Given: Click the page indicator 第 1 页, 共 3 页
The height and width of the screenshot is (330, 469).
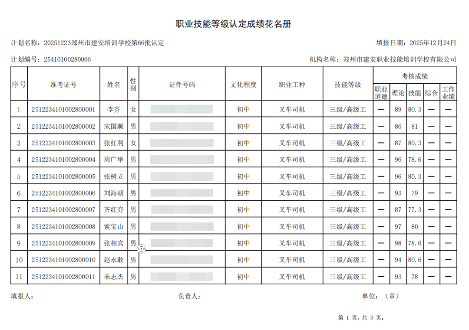Looking at the screenshot, I should click(361, 318).
